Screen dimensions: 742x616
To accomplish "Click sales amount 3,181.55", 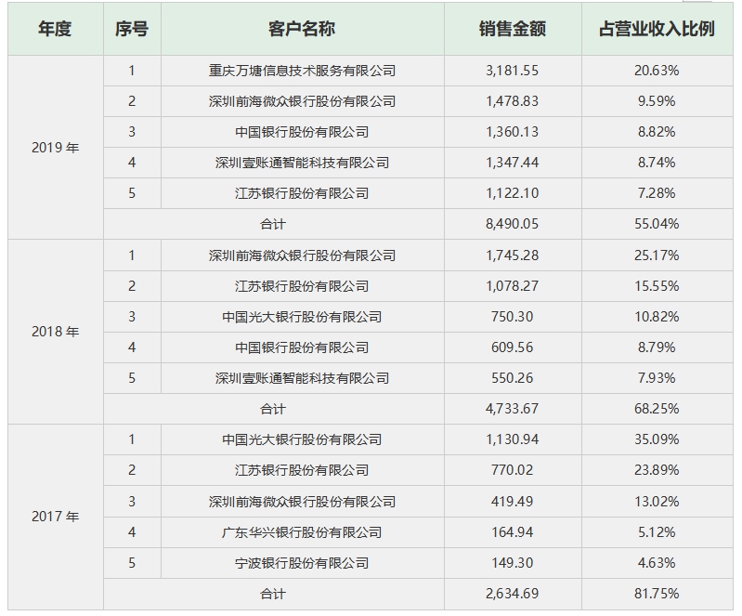I will coord(512,71).
